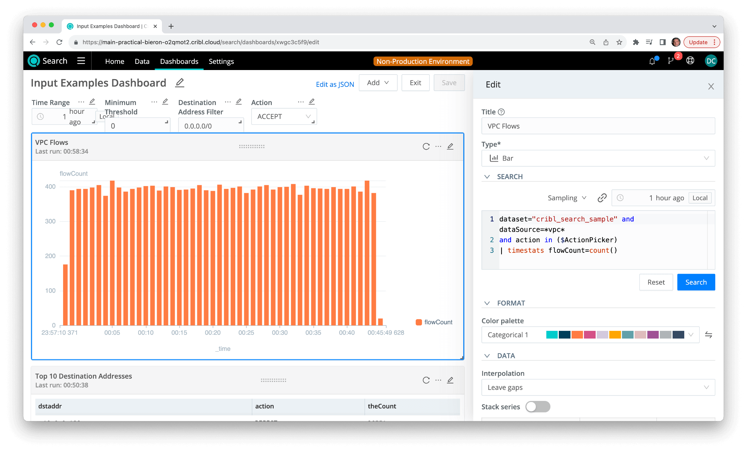Click the pencil next to dashboard title
The width and height of the screenshot is (747, 452).
point(179,83)
